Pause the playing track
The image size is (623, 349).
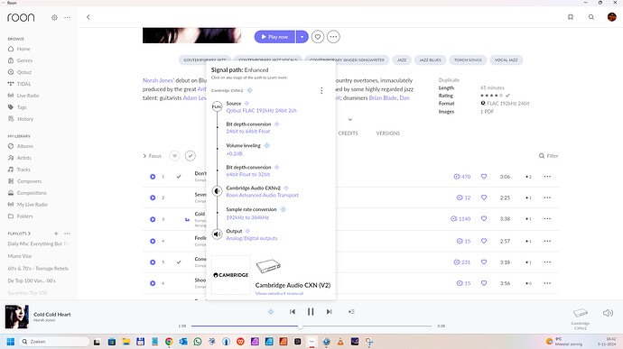click(x=311, y=312)
